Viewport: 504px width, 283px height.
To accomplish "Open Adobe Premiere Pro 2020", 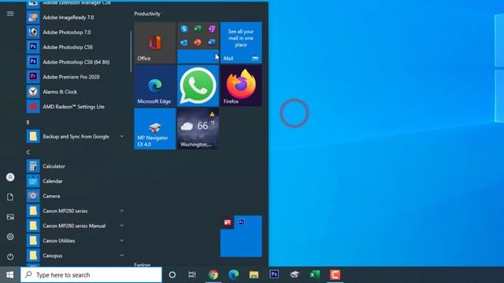I will click(x=76, y=77).
